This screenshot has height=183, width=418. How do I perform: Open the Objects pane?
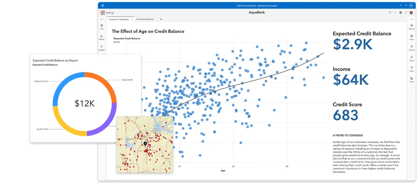click(x=102, y=37)
